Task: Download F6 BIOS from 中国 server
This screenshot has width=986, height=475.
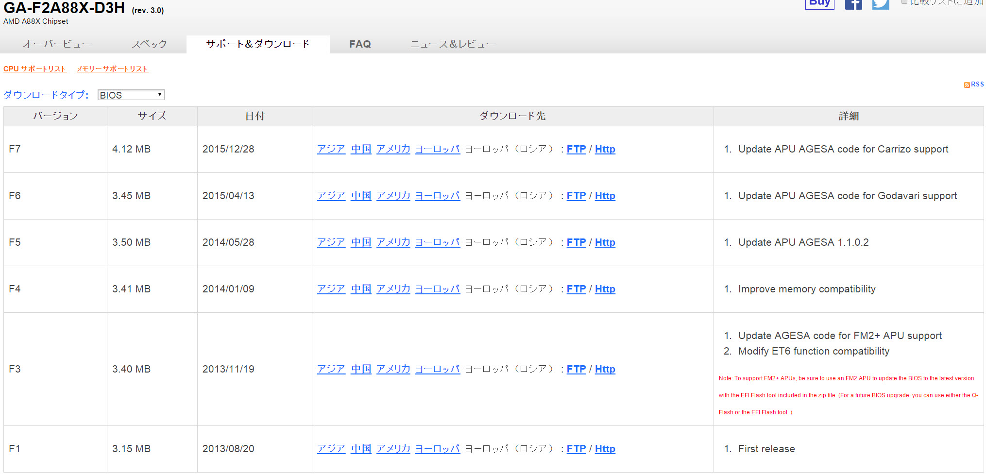Action: [x=361, y=196]
